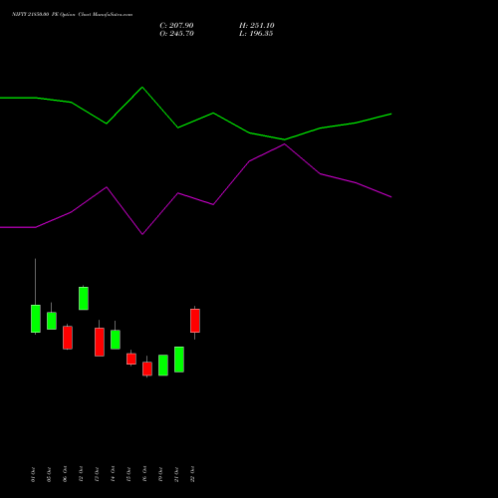
Task: Select the green candlestick above 19 Oct
Action: tap(163, 366)
